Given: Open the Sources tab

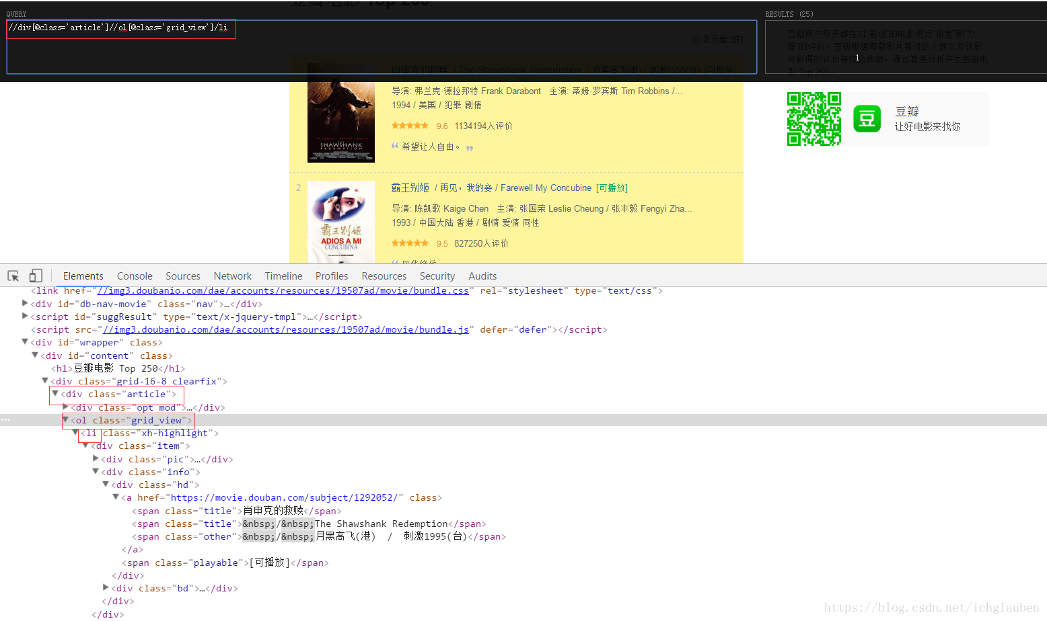Looking at the screenshot, I should (x=183, y=276).
